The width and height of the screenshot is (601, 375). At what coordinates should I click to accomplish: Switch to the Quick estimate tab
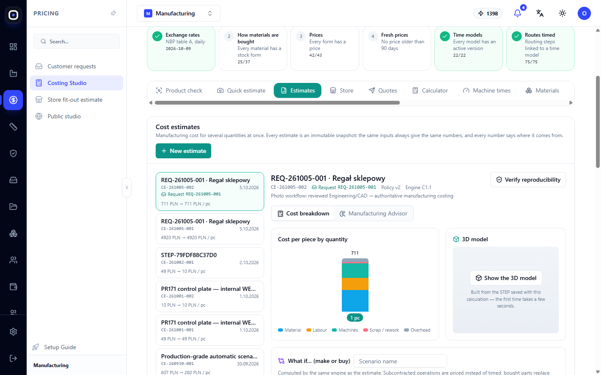click(x=241, y=90)
